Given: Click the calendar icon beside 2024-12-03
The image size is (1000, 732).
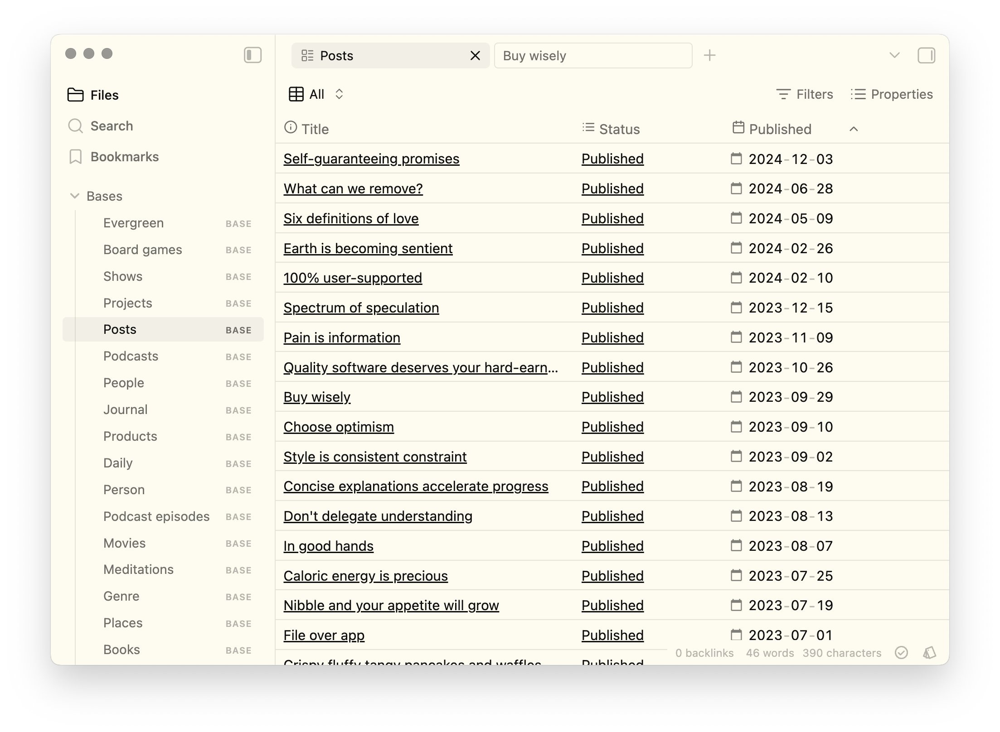Looking at the screenshot, I should pyautogui.click(x=736, y=159).
